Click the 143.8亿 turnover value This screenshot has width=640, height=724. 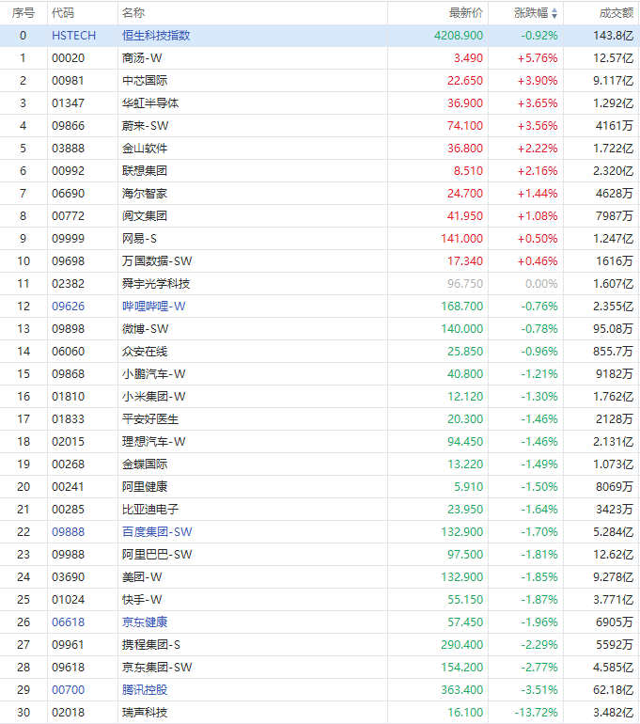point(614,36)
